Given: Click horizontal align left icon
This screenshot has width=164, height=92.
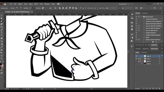Looking at the screenshot, I should [60, 8].
